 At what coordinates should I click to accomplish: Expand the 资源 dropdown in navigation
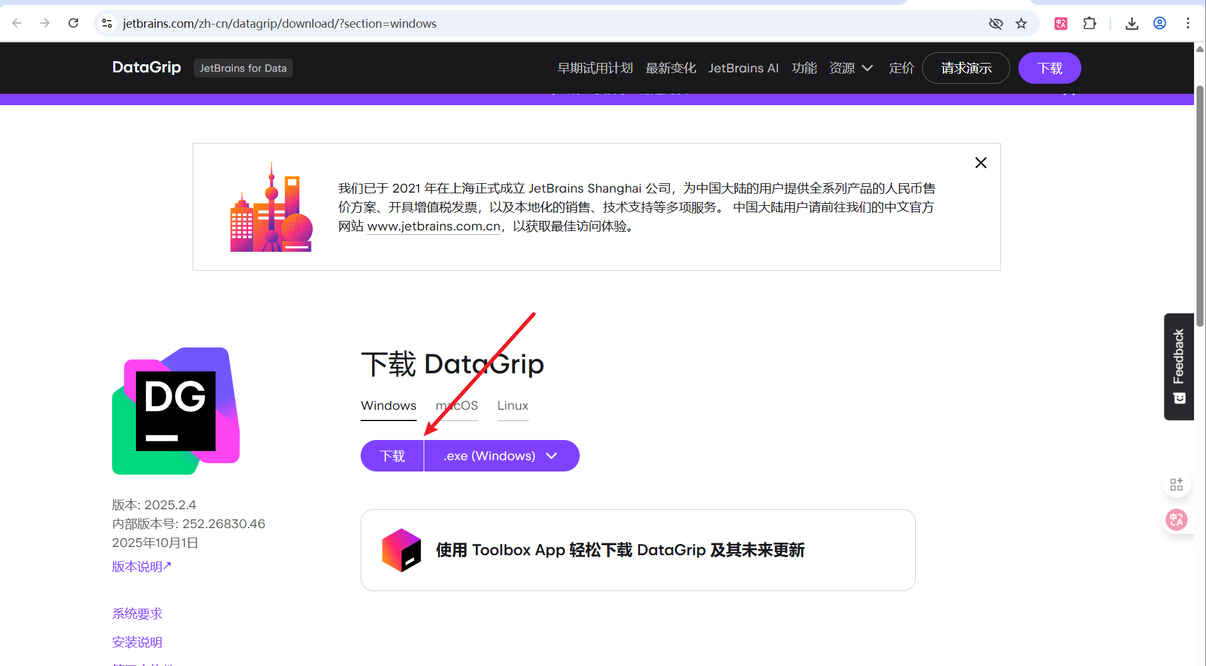point(851,68)
